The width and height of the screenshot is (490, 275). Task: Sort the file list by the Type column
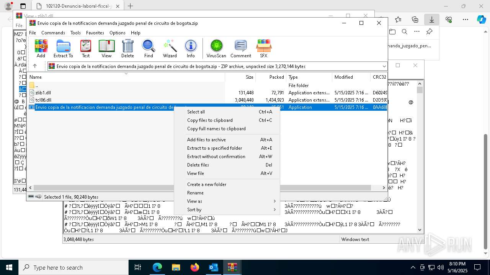pos(309,77)
